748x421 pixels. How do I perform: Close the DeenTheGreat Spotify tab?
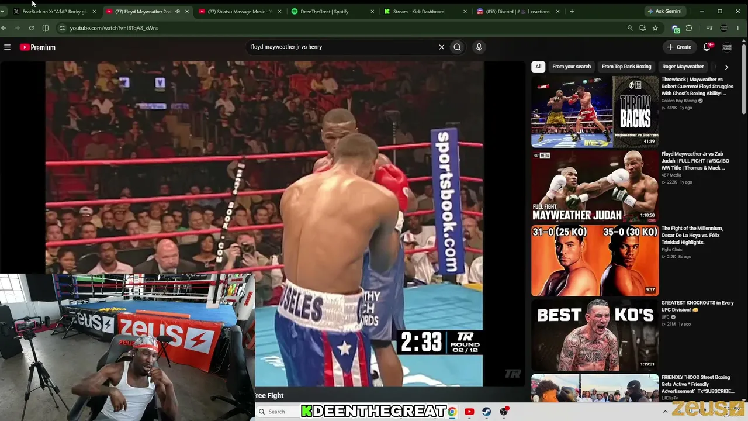372,11
